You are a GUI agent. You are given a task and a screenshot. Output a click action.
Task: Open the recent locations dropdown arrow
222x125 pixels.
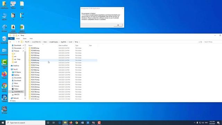point(16,42)
